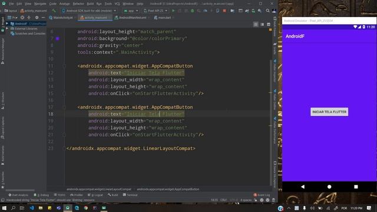Run the app with the green play button
Image resolution: width=377 pixels, height=212 pixels.
[x=173, y=11]
